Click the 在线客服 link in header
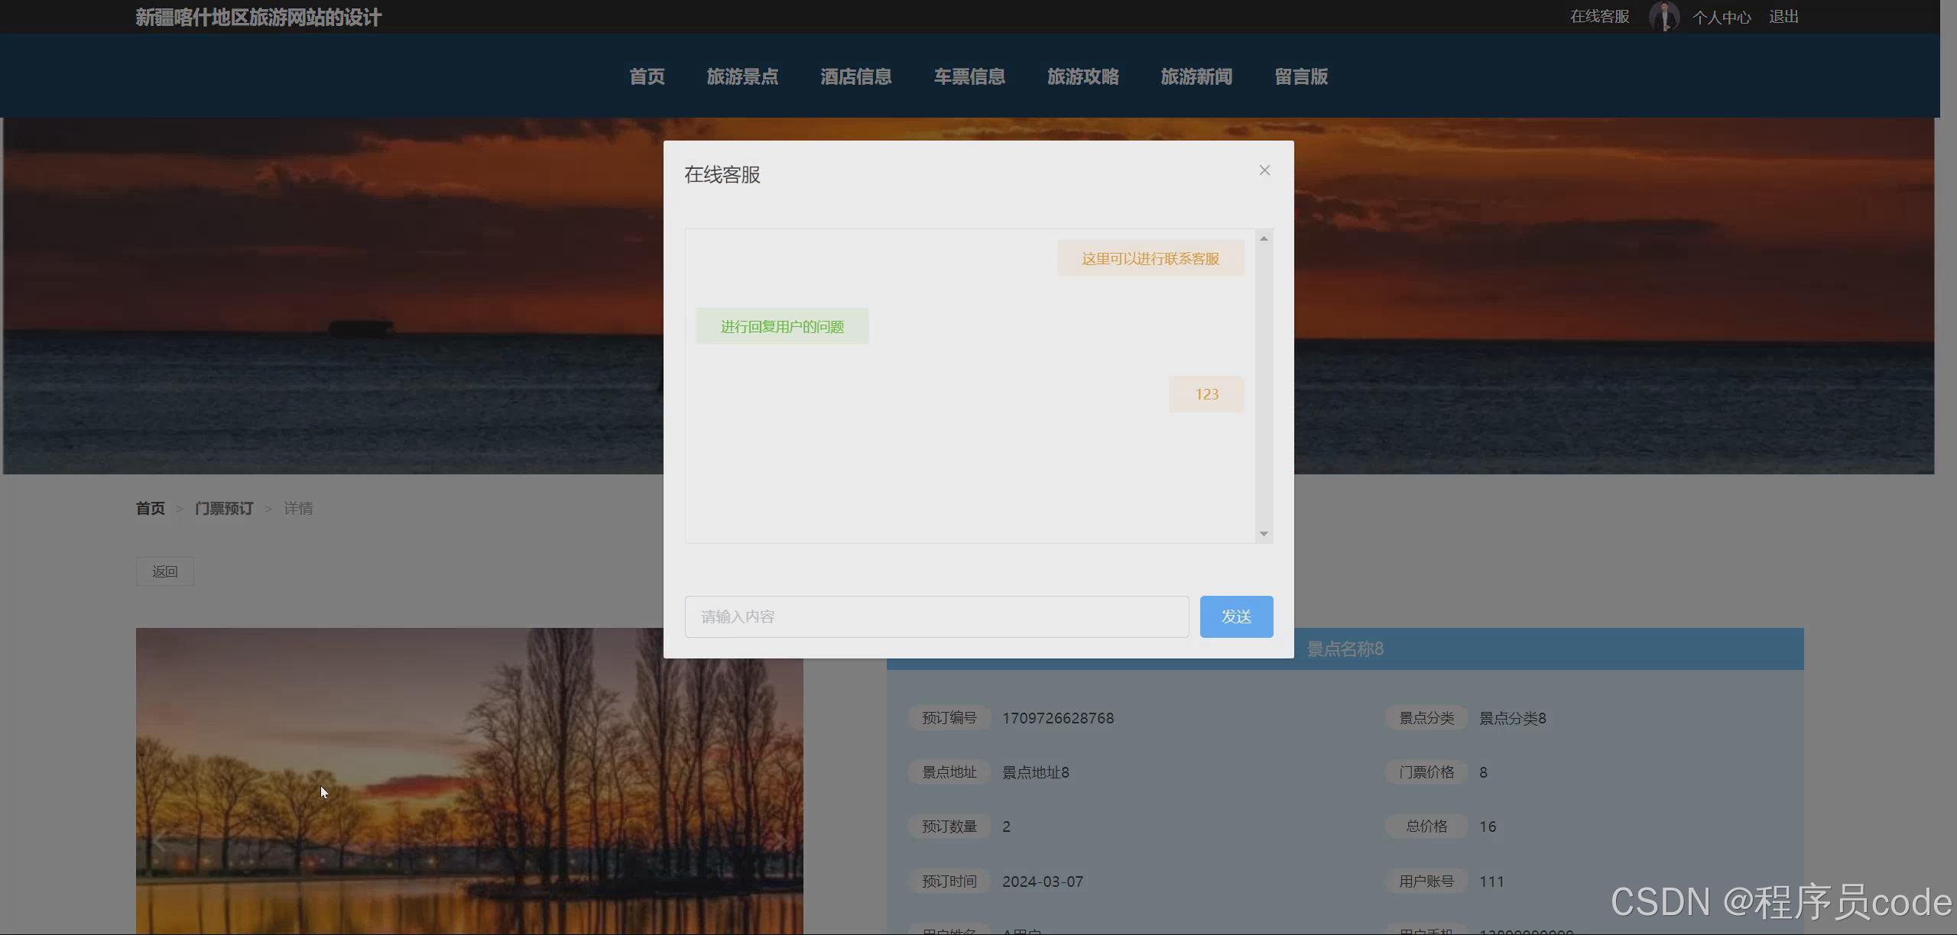The width and height of the screenshot is (1957, 935). click(x=1599, y=17)
